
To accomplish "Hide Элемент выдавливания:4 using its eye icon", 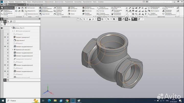I will [x=5, y=65].
